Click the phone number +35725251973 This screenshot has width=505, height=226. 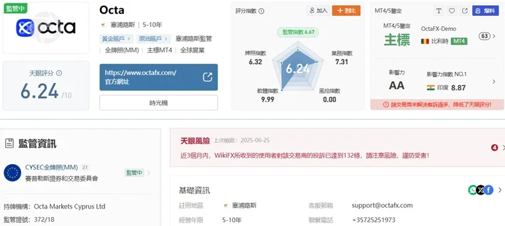[x=374, y=220]
